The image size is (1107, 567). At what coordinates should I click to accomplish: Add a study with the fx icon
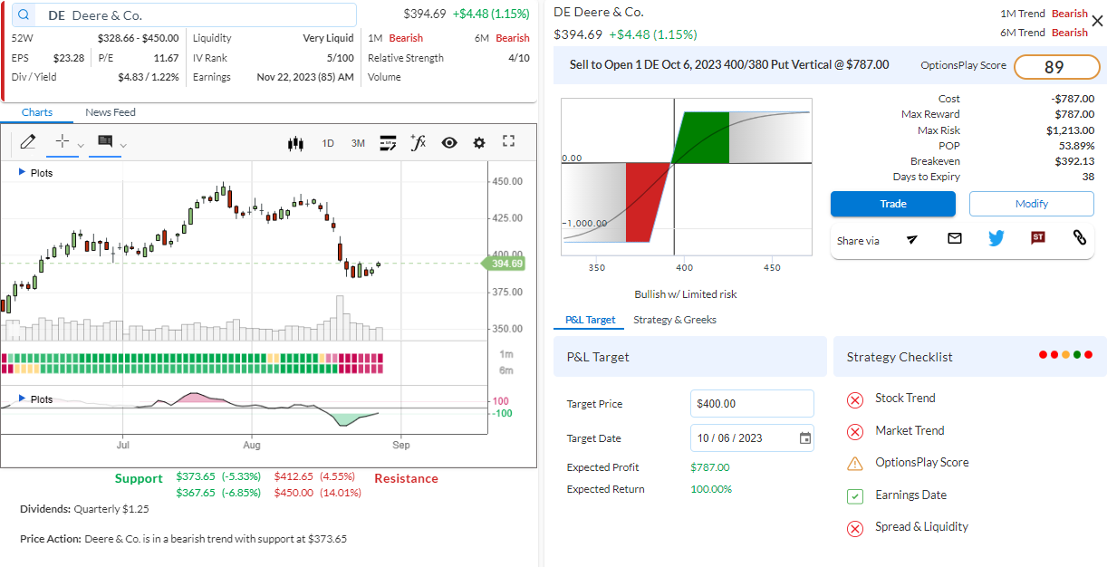click(418, 142)
